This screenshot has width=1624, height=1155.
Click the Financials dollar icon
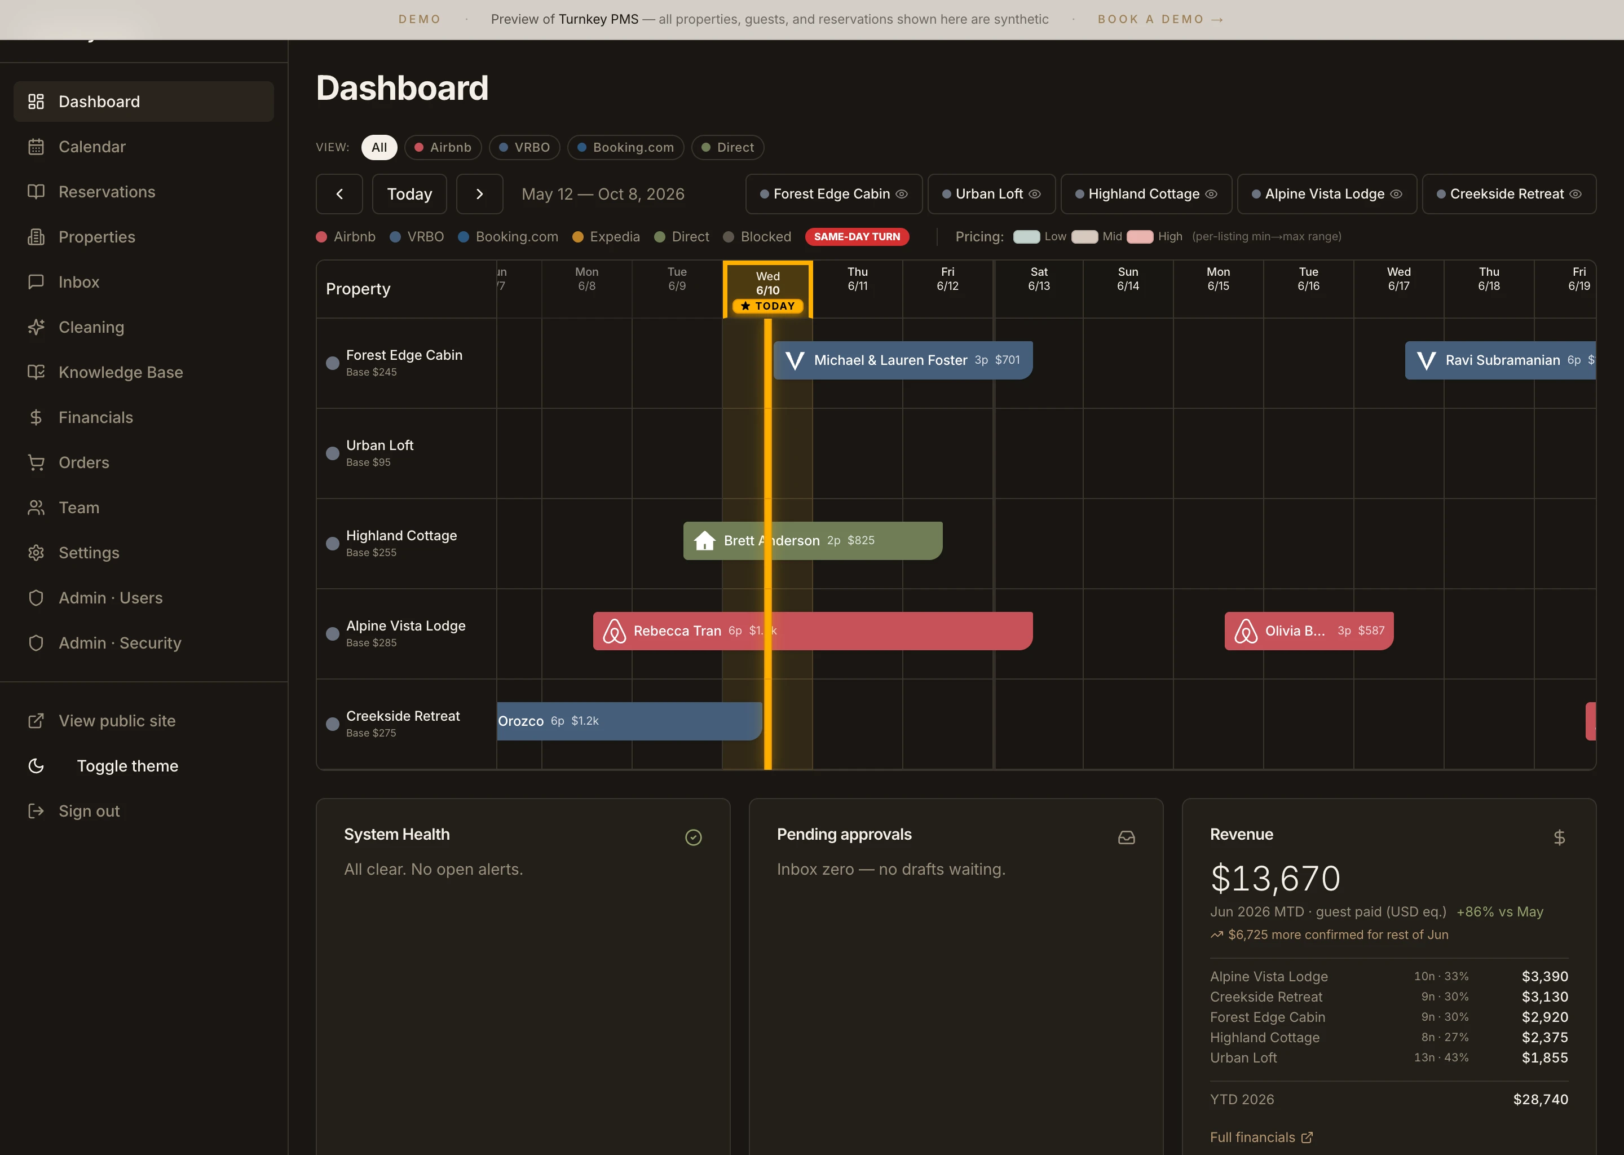[36, 417]
